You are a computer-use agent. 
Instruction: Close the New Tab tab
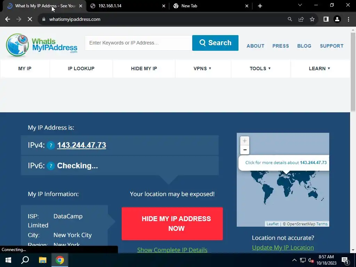coord(247,6)
